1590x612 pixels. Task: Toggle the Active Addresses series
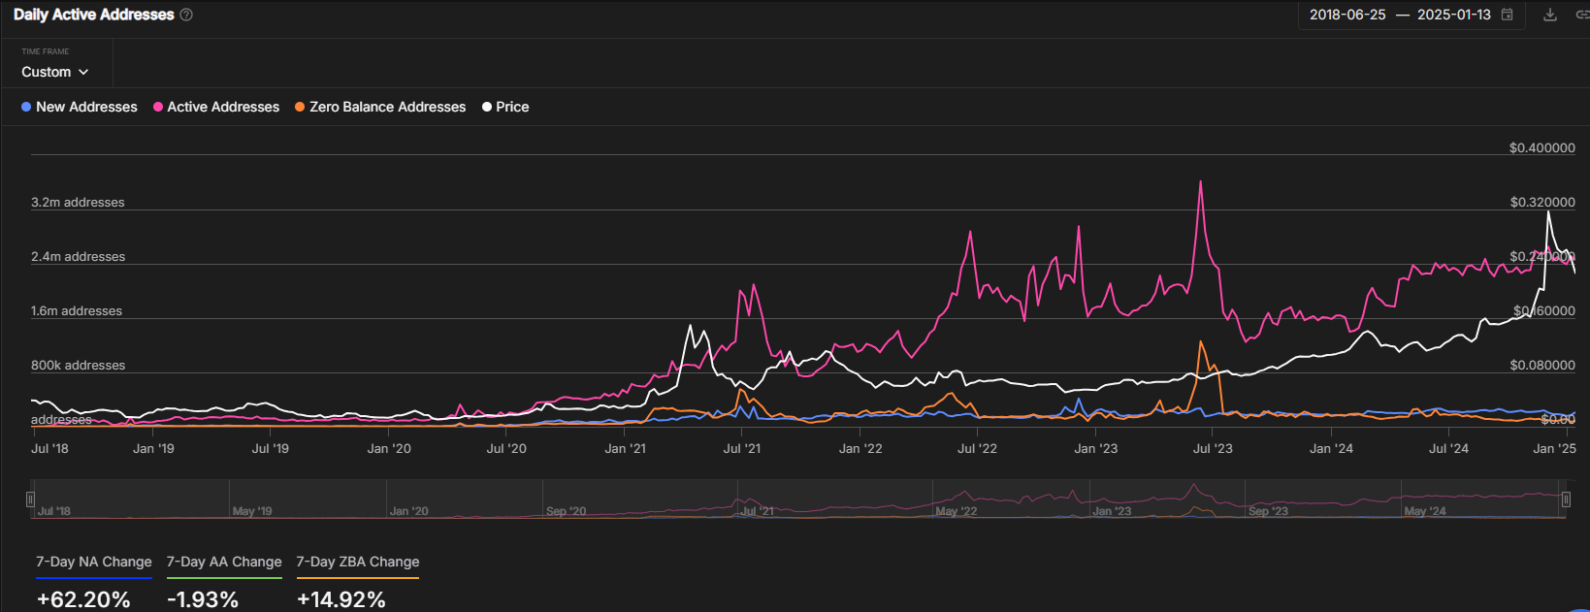[x=216, y=107]
